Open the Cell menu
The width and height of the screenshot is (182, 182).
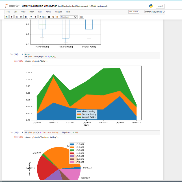[x=40, y=12]
